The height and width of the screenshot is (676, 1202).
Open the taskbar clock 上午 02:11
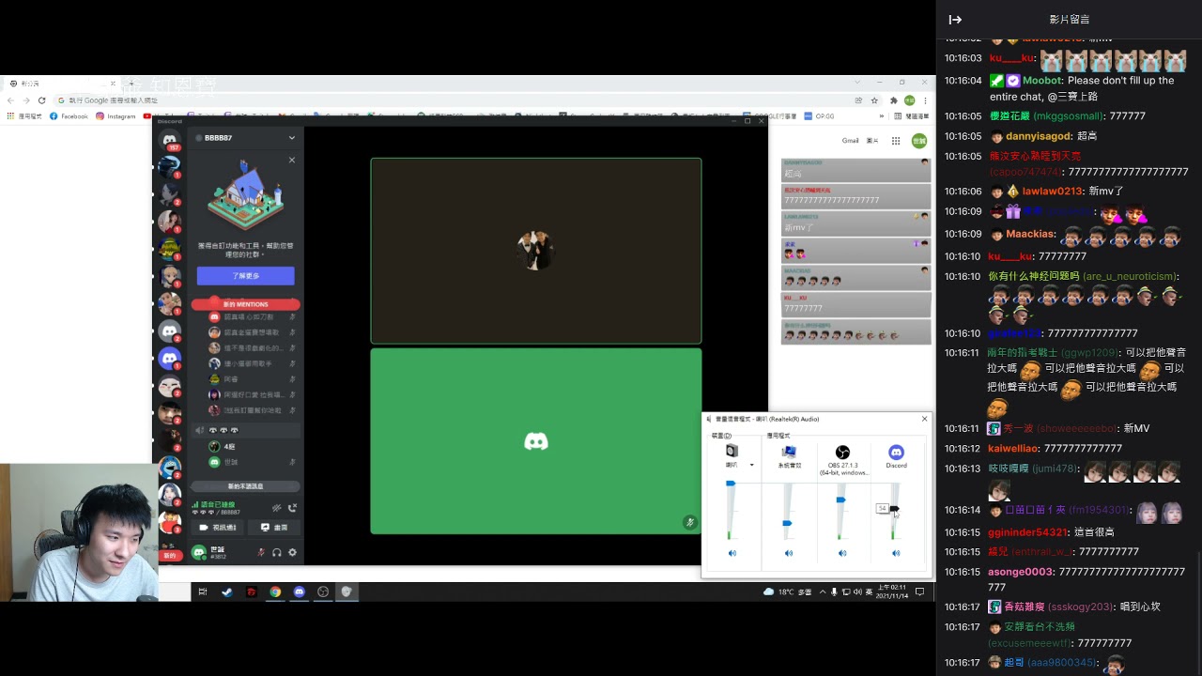point(892,591)
